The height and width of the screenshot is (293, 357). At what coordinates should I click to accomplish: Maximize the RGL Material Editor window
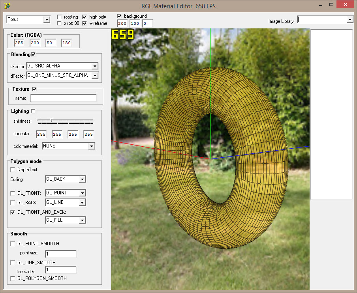point(332,4)
